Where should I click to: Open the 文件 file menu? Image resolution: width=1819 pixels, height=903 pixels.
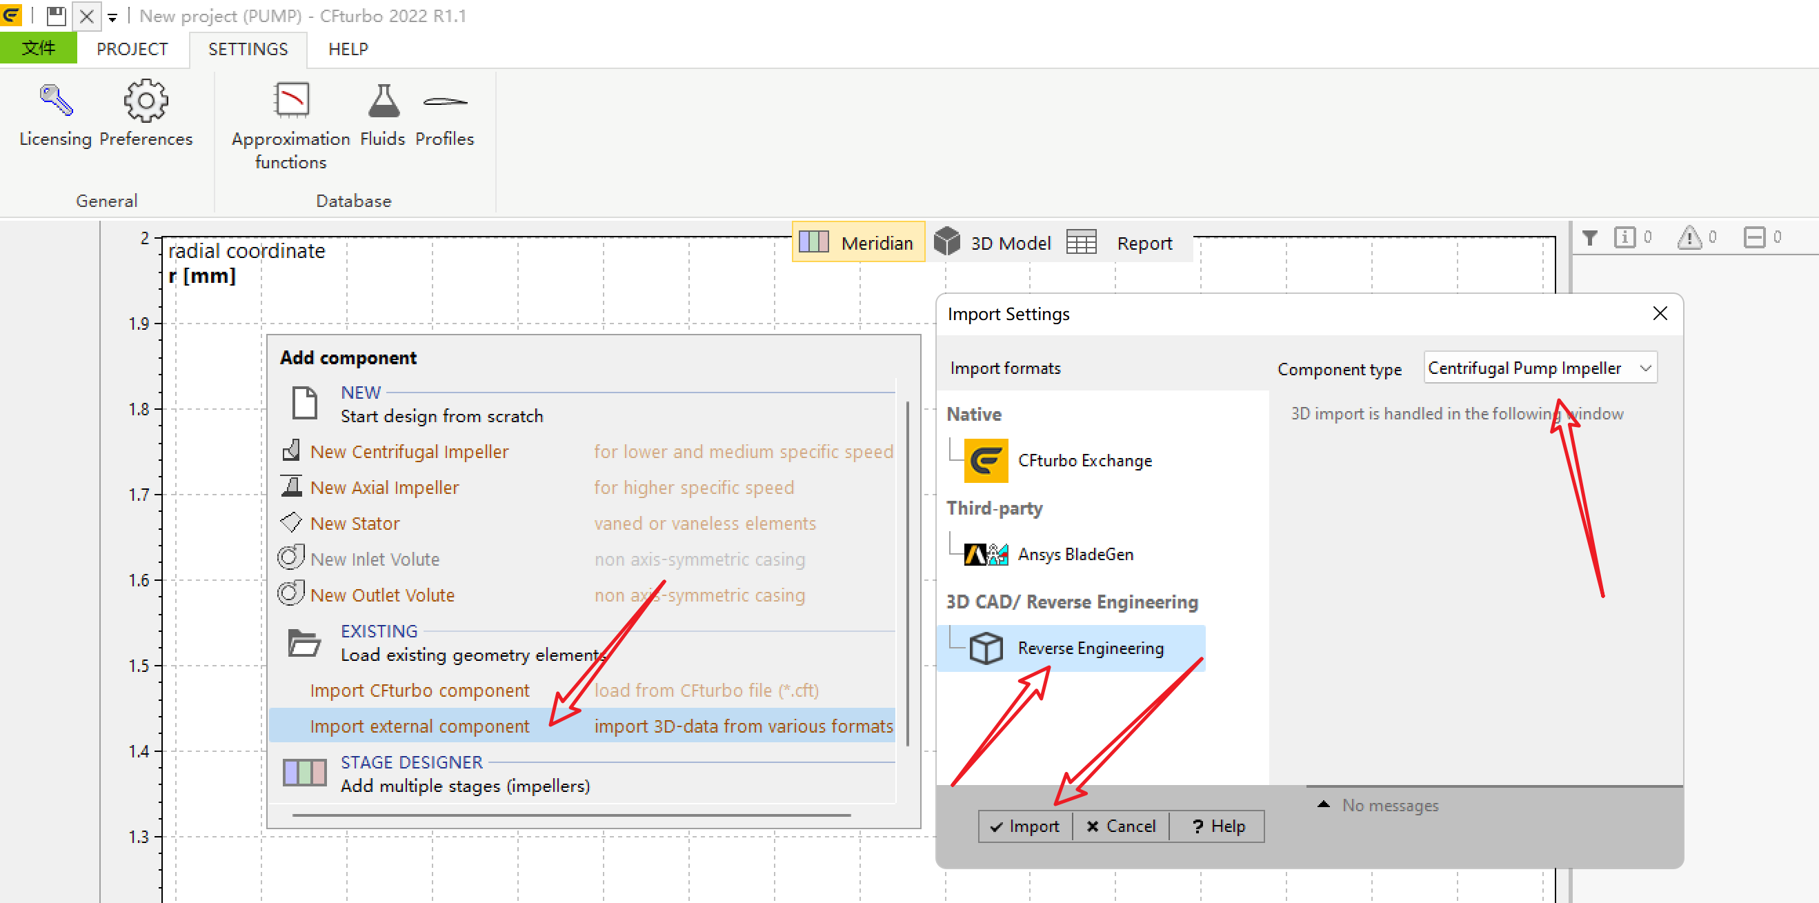(x=38, y=48)
